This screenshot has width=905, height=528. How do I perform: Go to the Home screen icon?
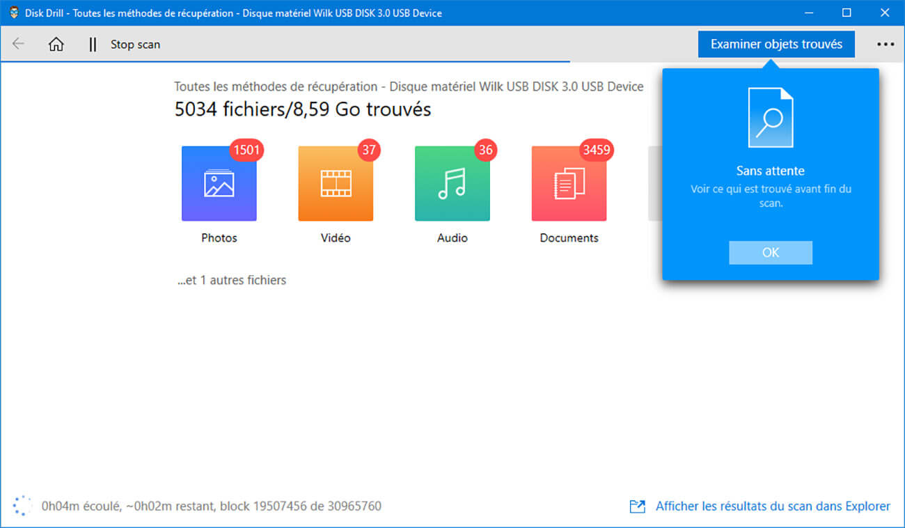click(56, 44)
